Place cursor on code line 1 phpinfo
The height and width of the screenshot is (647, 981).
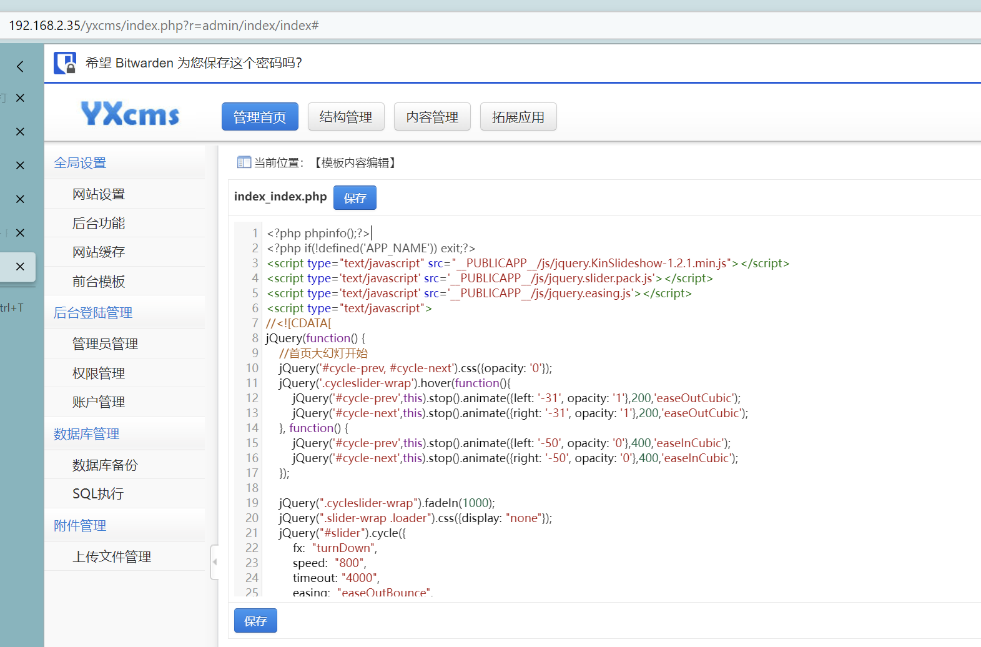(318, 233)
